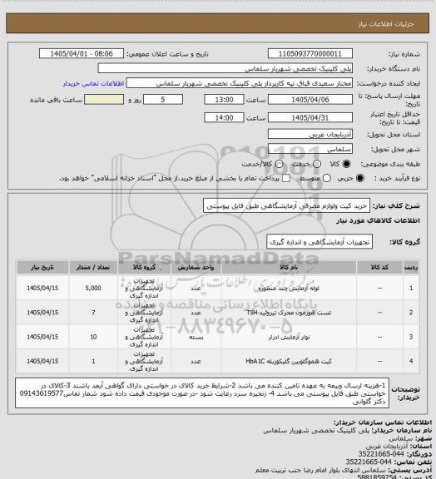
Task: Click the اطلاعات تماس سازمان خریدار heading
Action: tap(383, 422)
